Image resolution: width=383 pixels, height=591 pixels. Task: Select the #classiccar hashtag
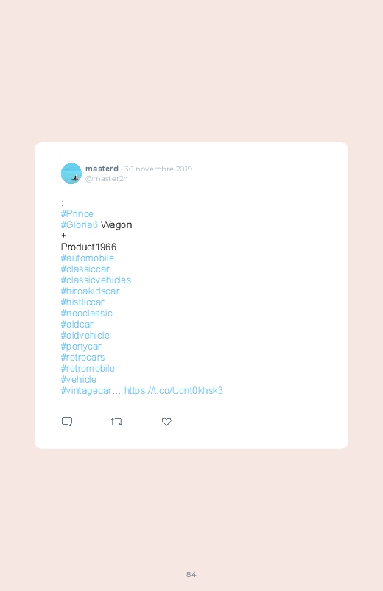tap(85, 269)
